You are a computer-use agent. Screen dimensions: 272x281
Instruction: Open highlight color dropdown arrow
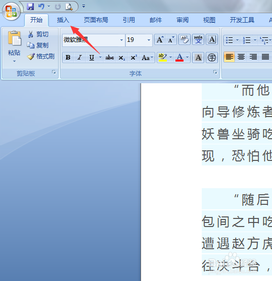171,58
